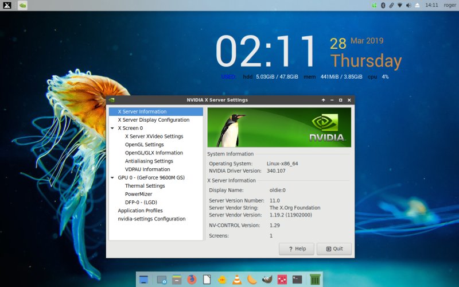Click the volume speaker tray icon

pos(409,5)
